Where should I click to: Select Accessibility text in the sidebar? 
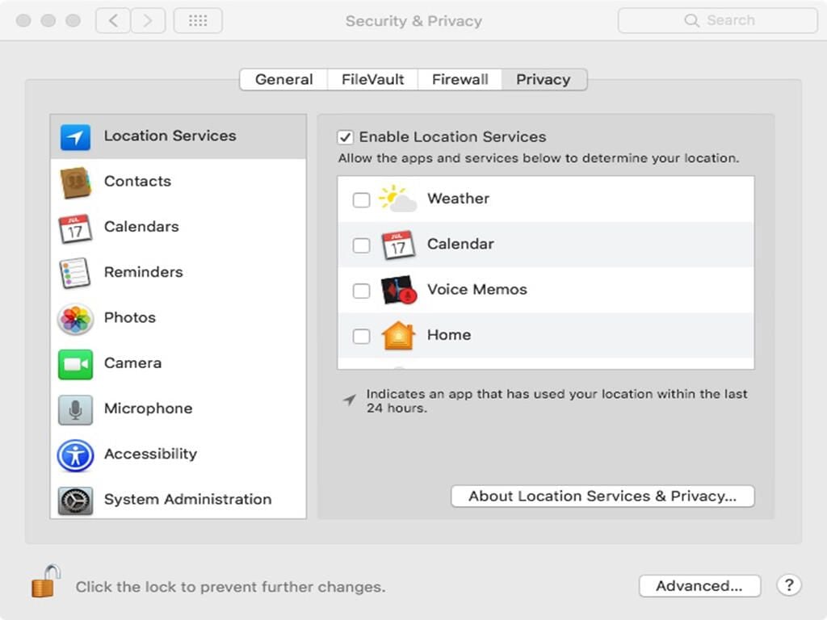click(150, 454)
